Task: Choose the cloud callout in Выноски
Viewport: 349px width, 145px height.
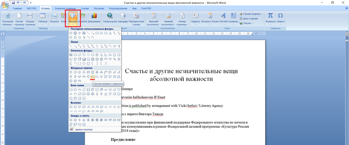Action: pos(84,107)
